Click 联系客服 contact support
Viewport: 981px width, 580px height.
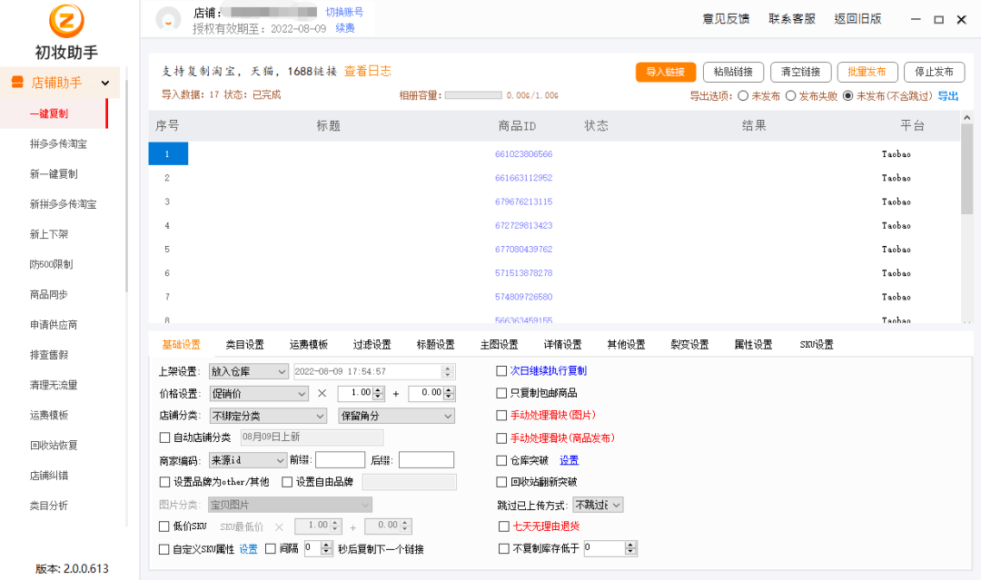(x=792, y=19)
